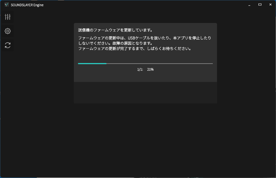This screenshot has height=178, width=276.
Task: Click the 1/1: file counter label
Action: [x=140, y=69]
